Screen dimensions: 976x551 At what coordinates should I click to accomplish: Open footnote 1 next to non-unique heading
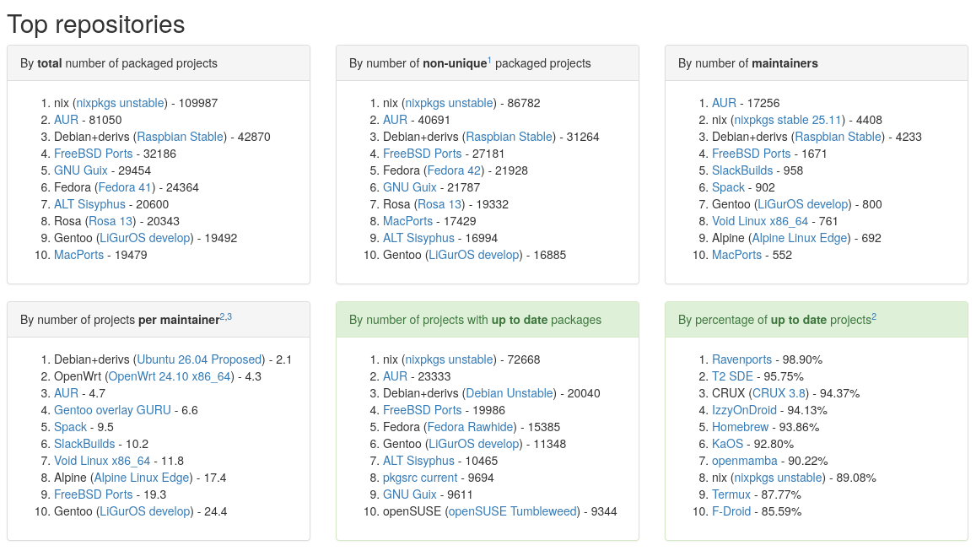[489, 60]
